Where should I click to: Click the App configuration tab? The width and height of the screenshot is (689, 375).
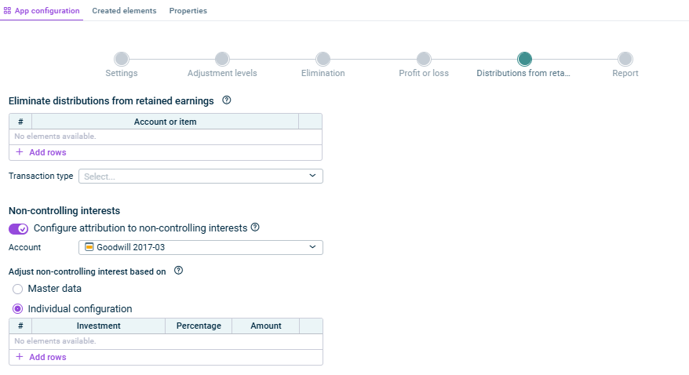tap(42, 11)
